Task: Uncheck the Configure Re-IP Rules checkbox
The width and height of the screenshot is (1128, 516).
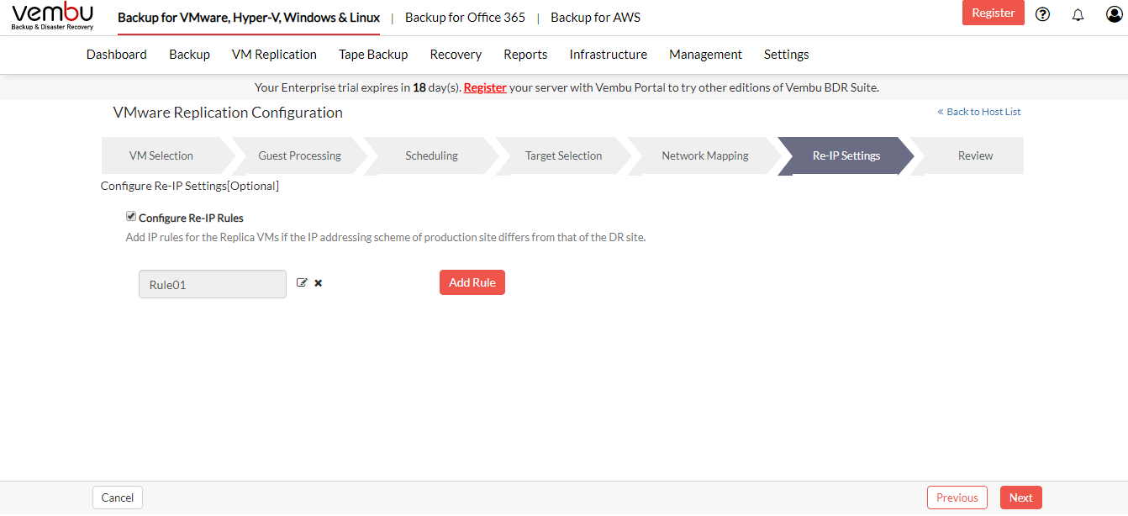Action: pyautogui.click(x=131, y=217)
